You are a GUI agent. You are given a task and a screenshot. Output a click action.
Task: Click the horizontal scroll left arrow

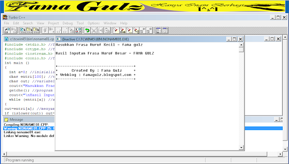point(5,154)
